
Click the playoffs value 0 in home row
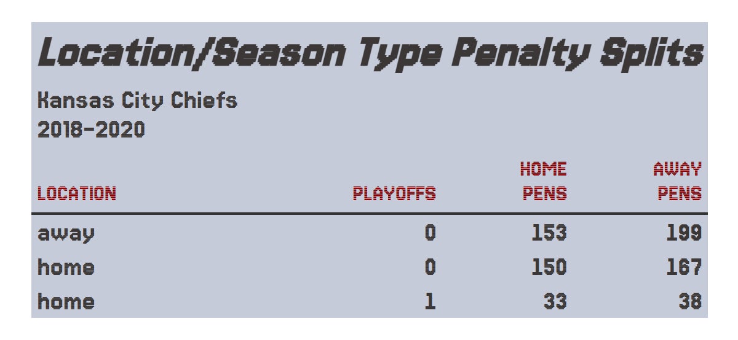pyautogui.click(x=430, y=267)
